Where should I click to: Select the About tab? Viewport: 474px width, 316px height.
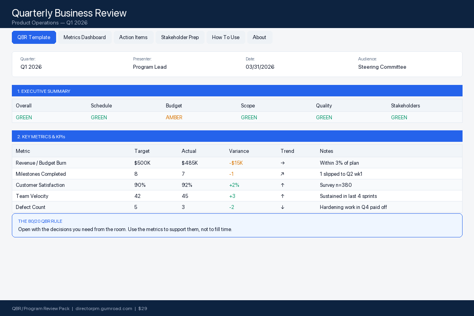click(260, 37)
